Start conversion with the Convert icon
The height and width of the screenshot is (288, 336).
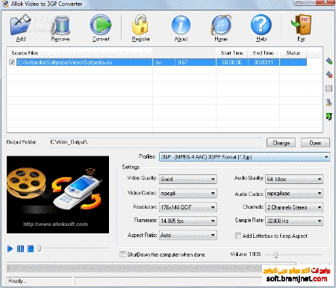tap(101, 25)
